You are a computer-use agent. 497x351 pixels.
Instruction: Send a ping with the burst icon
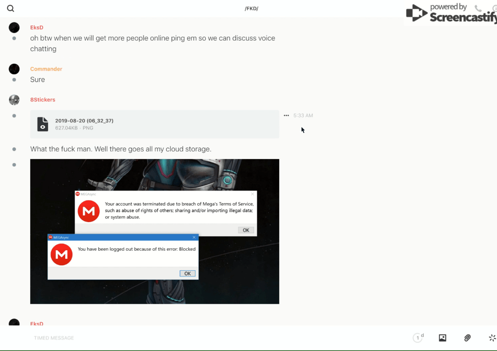point(492,338)
